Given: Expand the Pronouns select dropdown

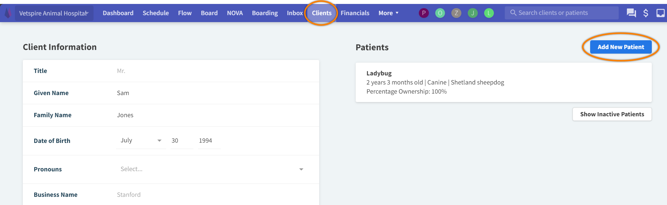Looking at the screenshot, I should point(211,169).
